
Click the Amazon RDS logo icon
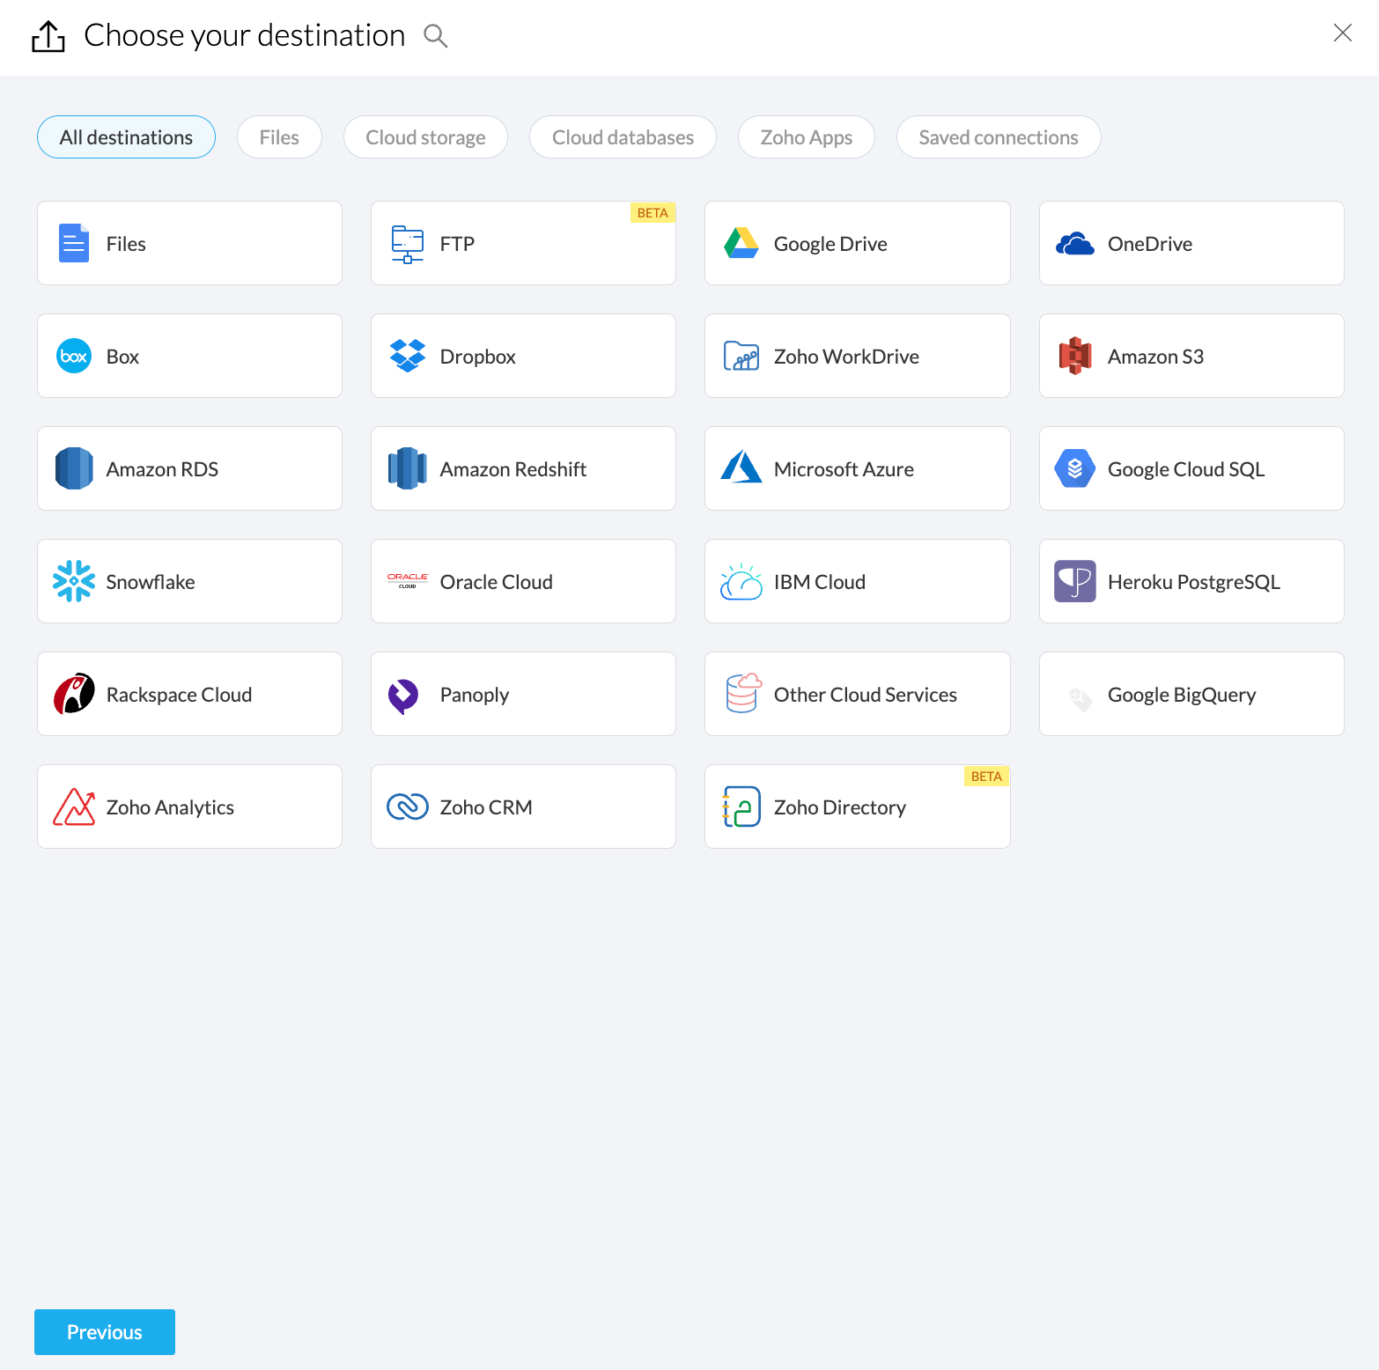click(74, 468)
